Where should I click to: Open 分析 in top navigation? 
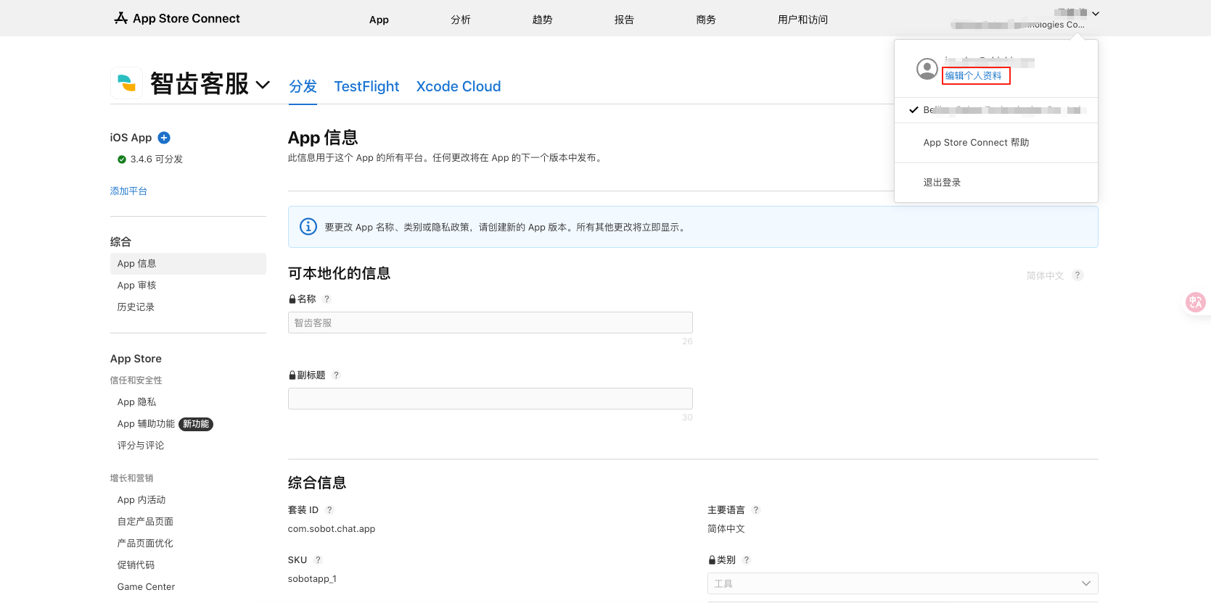tap(461, 20)
